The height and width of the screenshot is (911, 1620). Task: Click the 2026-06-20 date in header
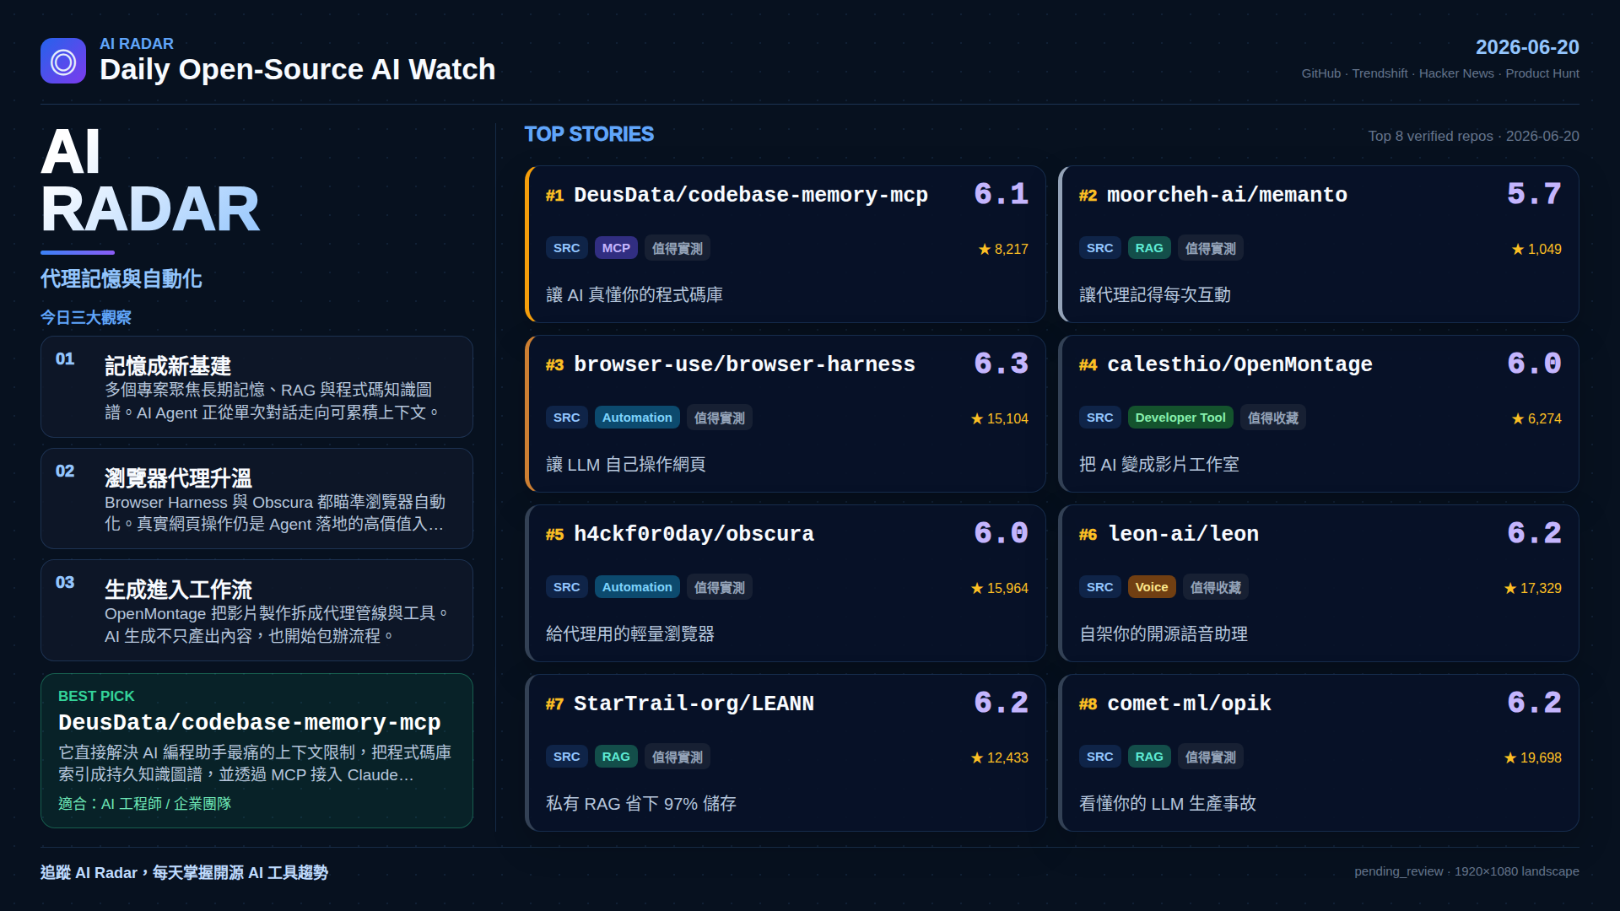coord(1527,47)
